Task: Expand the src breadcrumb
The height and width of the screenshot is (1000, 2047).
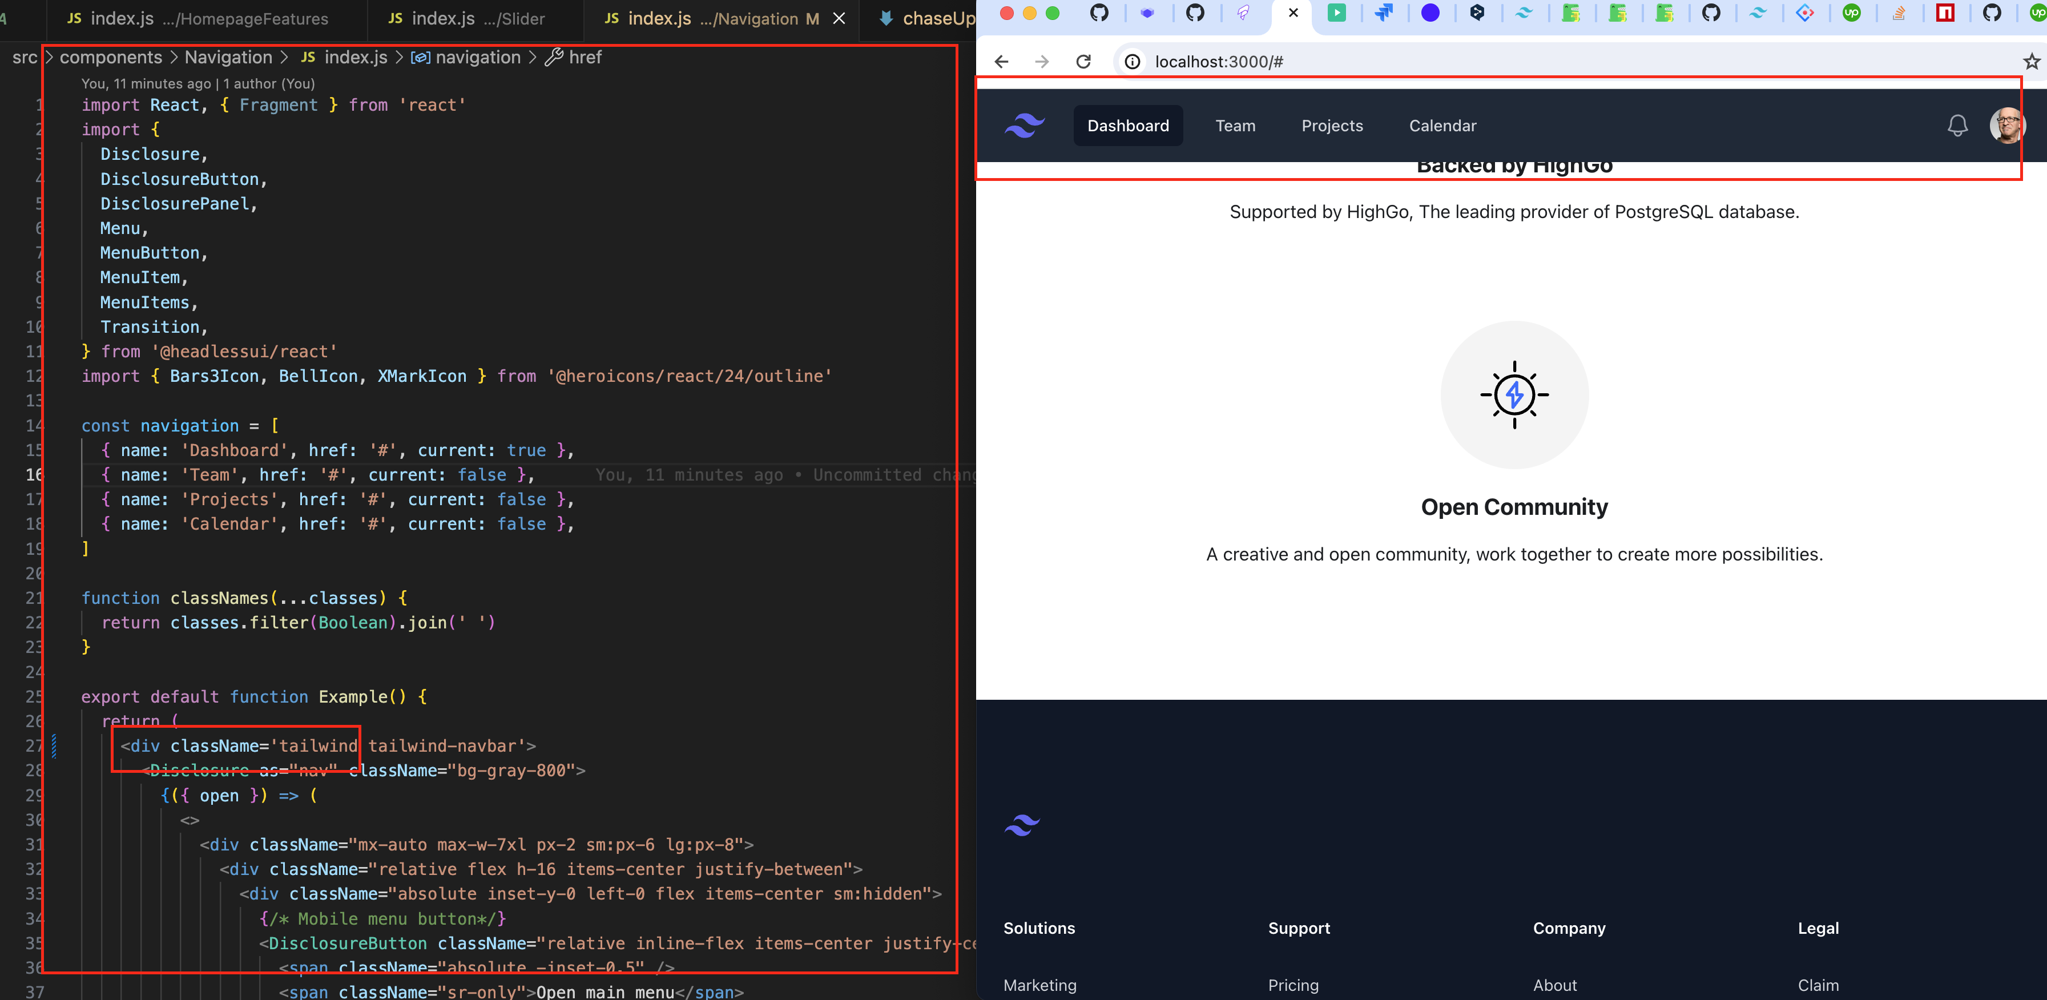Action: pos(25,57)
